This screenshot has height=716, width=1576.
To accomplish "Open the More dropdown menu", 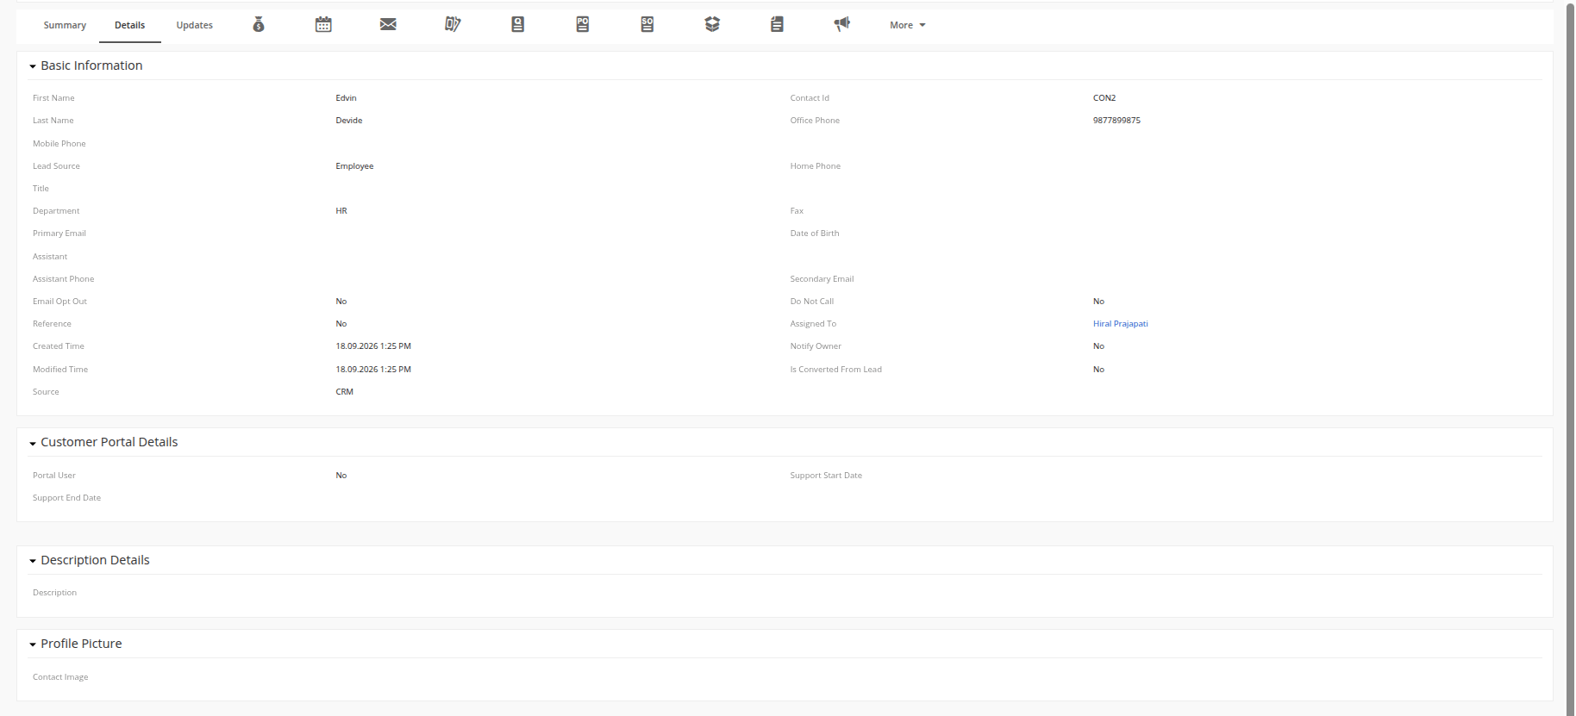I will (908, 25).
